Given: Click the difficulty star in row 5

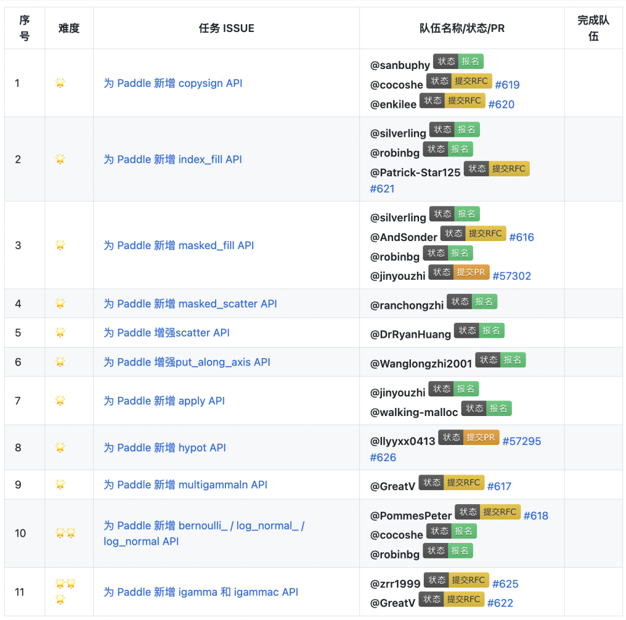Looking at the screenshot, I should 60,332.
